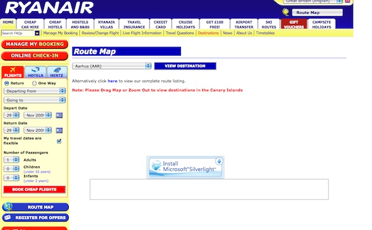Click the Register For Offers button
The image size is (372, 230).
(x=35, y=218)
